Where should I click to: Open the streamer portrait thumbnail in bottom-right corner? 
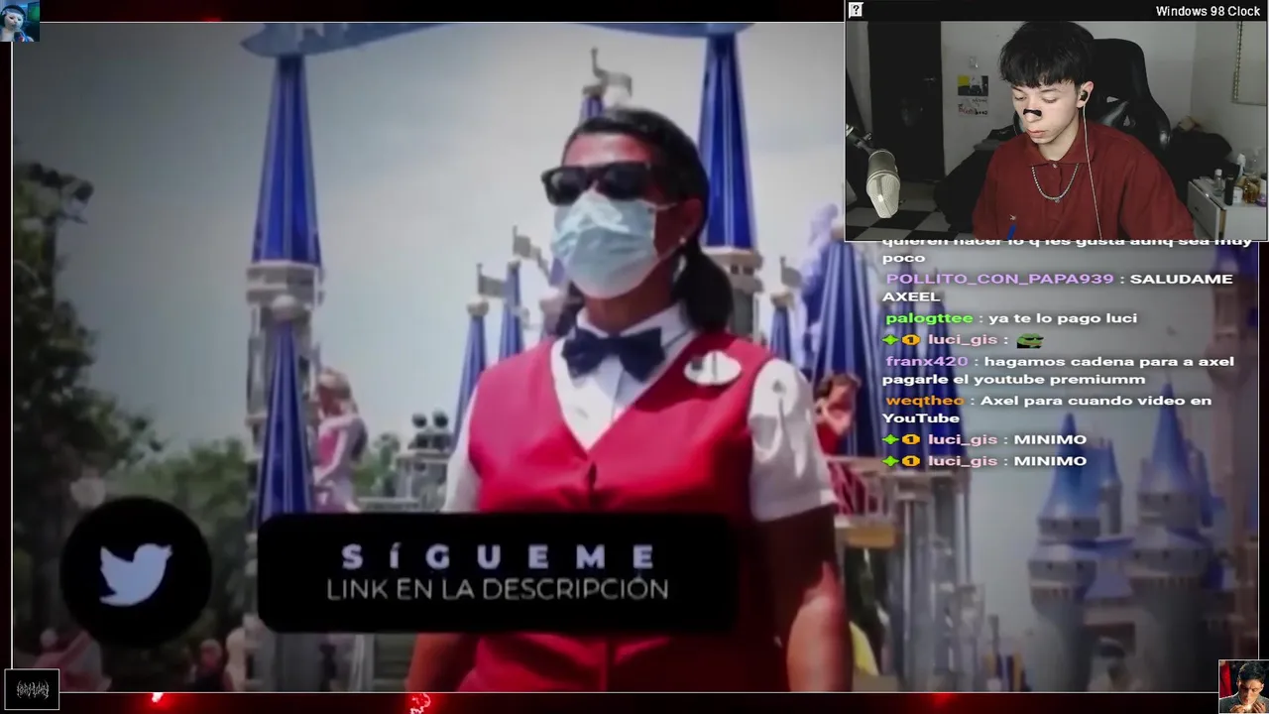(x=1243, y=686)
